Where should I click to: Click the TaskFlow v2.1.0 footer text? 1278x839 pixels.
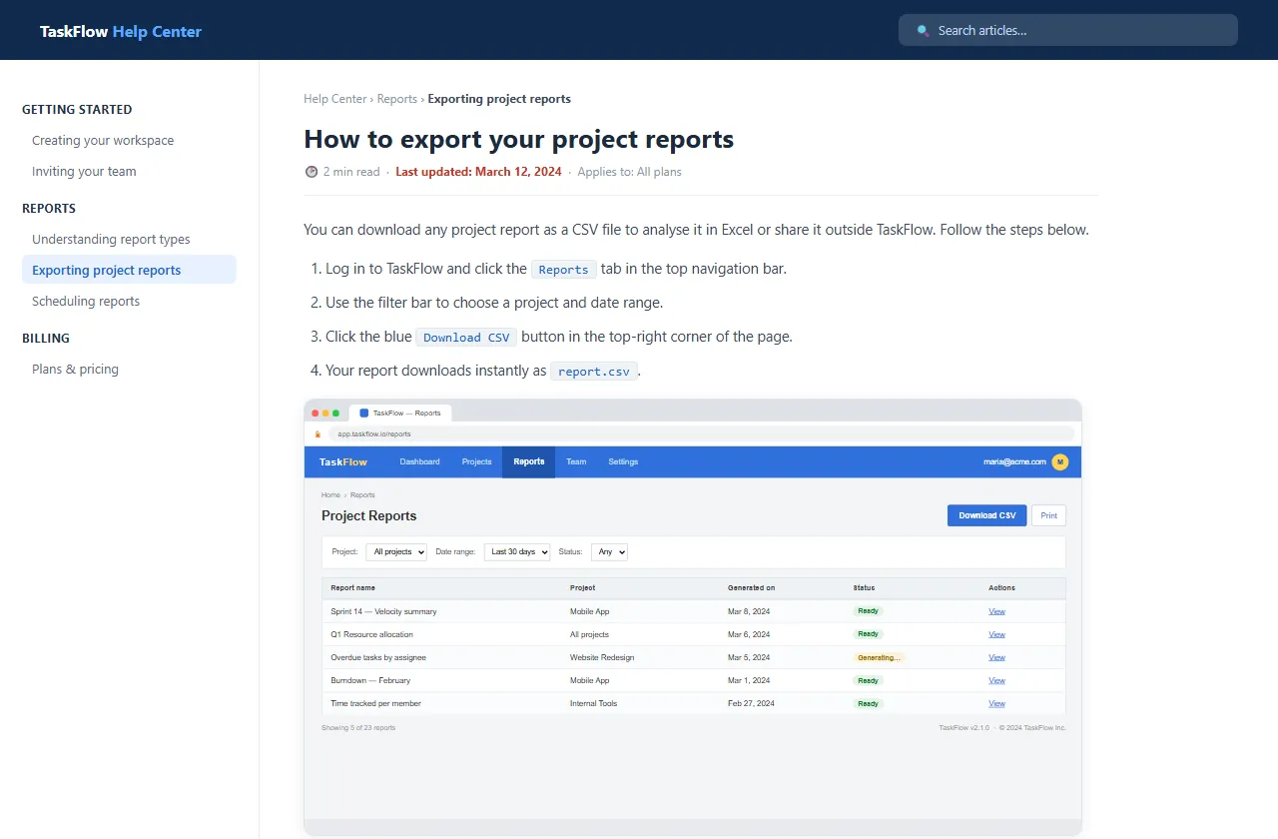click(963, 727)
